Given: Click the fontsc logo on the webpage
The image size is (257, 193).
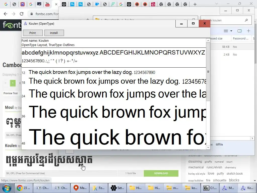Looking at the screenshot, I should coord(12,25).
